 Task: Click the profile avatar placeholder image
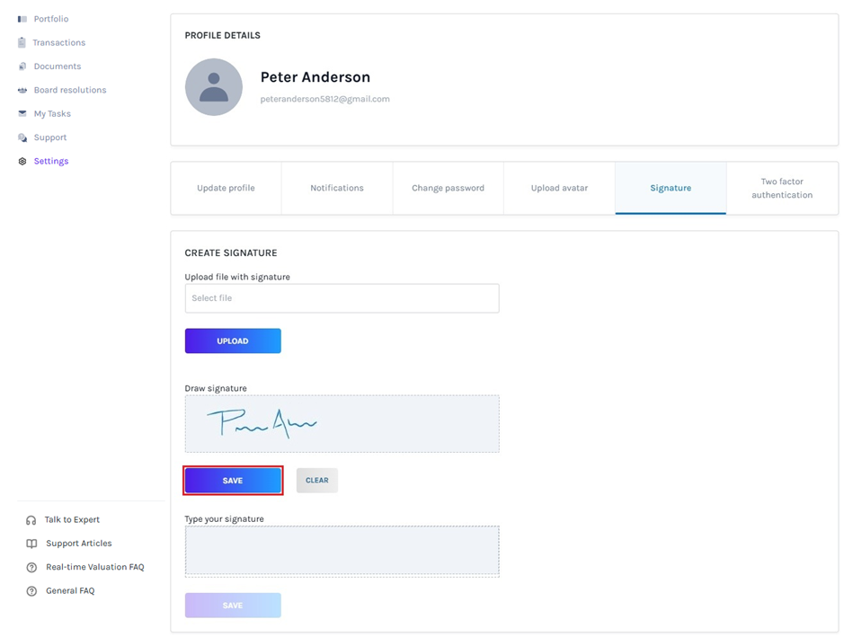click(x=214, y=87)
